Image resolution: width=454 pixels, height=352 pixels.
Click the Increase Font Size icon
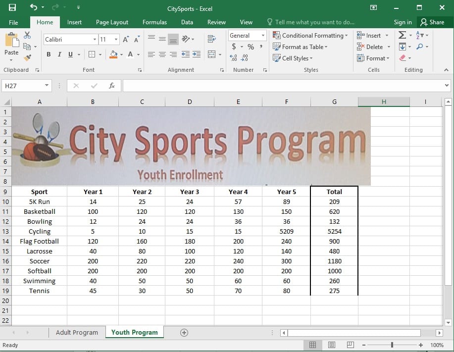(126, 39)
